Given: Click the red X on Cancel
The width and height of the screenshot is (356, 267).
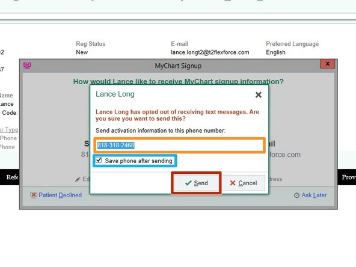Looking at the screenshot, I should (233, 183).
